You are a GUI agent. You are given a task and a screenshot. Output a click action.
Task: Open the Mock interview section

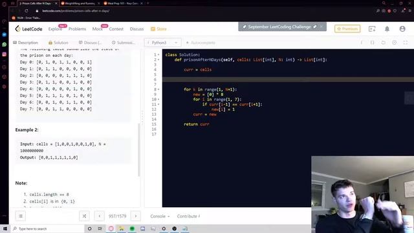pyautogui.click(x=98, y=28)
